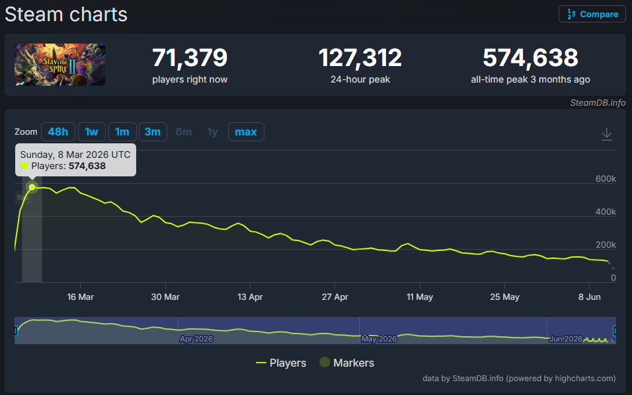The height and width of the screenshot is (395, 632).
Task: Click the tooltip date Sunday, 8 Mar 2026 UTC
Action: click(x=75, y=155)
